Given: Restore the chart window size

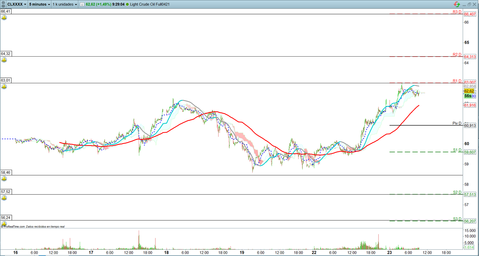Looking at the screenshot, I should click(469, 4).
